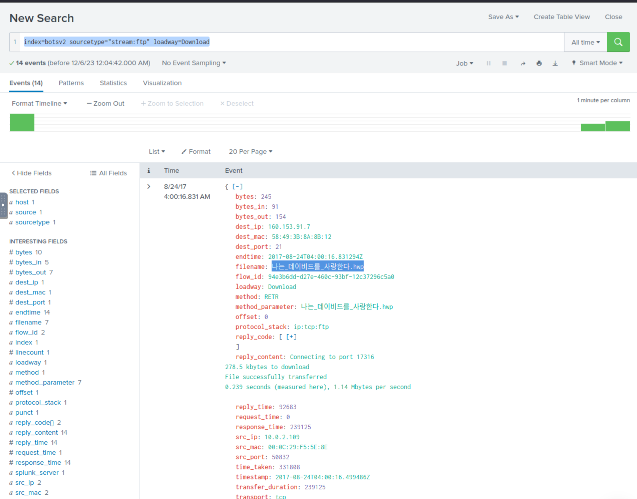637x499 pixels.
Task: Open the dest_mac field
Action: [x=30, y=292]
